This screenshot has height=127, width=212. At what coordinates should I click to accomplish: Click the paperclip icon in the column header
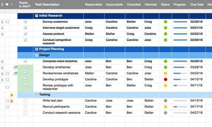point(2,4)
